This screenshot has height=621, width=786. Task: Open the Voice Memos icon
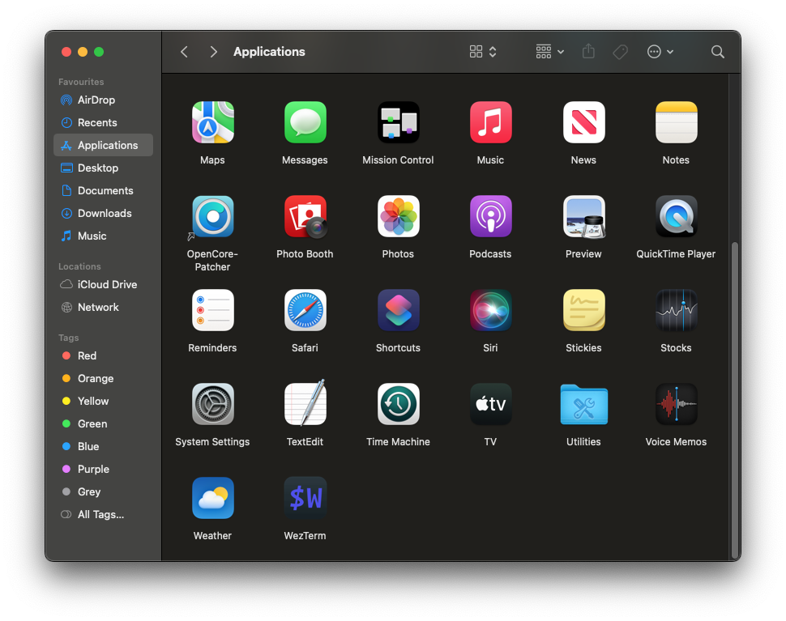click(676, 403)
